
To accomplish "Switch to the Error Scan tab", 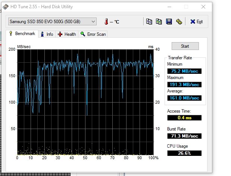I will click(x=93, y=34).
